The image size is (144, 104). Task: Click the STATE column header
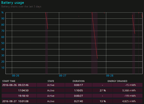51,81
